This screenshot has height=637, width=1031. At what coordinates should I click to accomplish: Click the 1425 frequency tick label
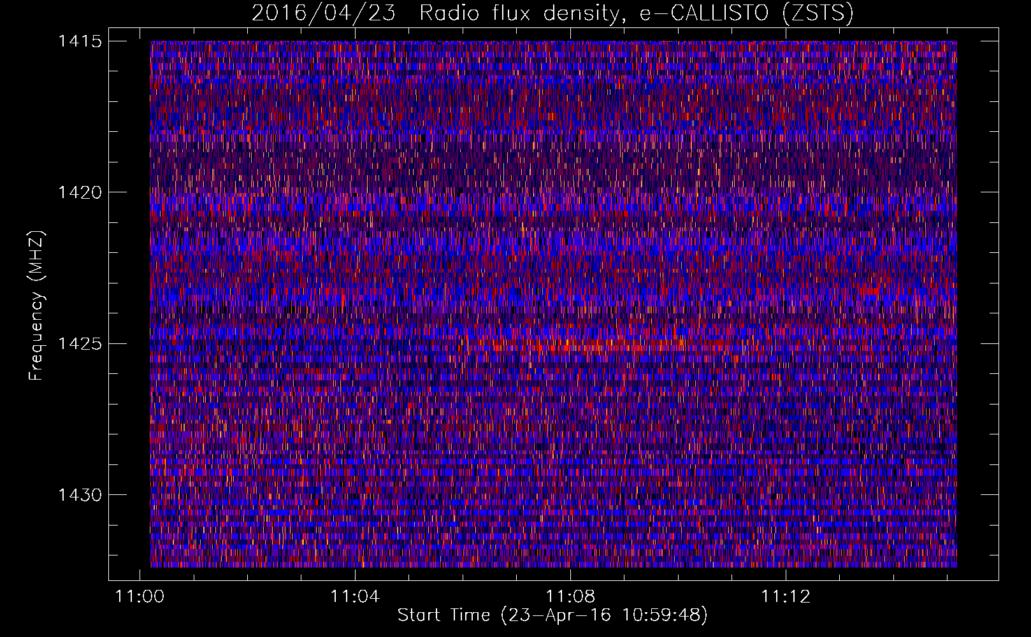pyautogui.click(x=80, y=344)
